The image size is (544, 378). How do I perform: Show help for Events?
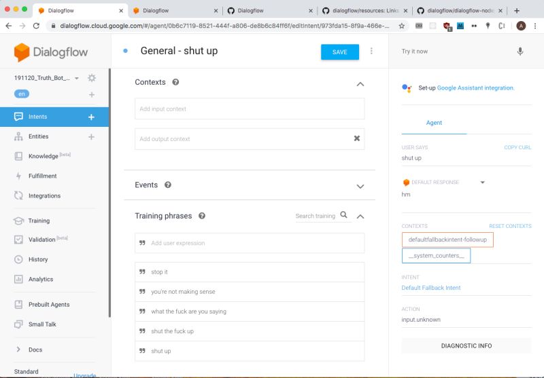(x=167, y=185)
